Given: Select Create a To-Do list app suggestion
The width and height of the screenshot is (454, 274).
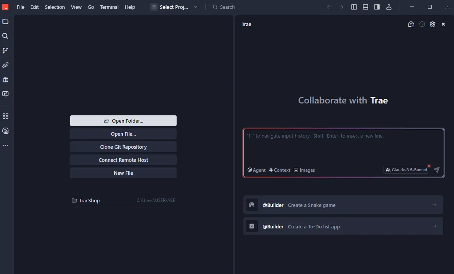Looking at the screenshot, I should point(343,226).
